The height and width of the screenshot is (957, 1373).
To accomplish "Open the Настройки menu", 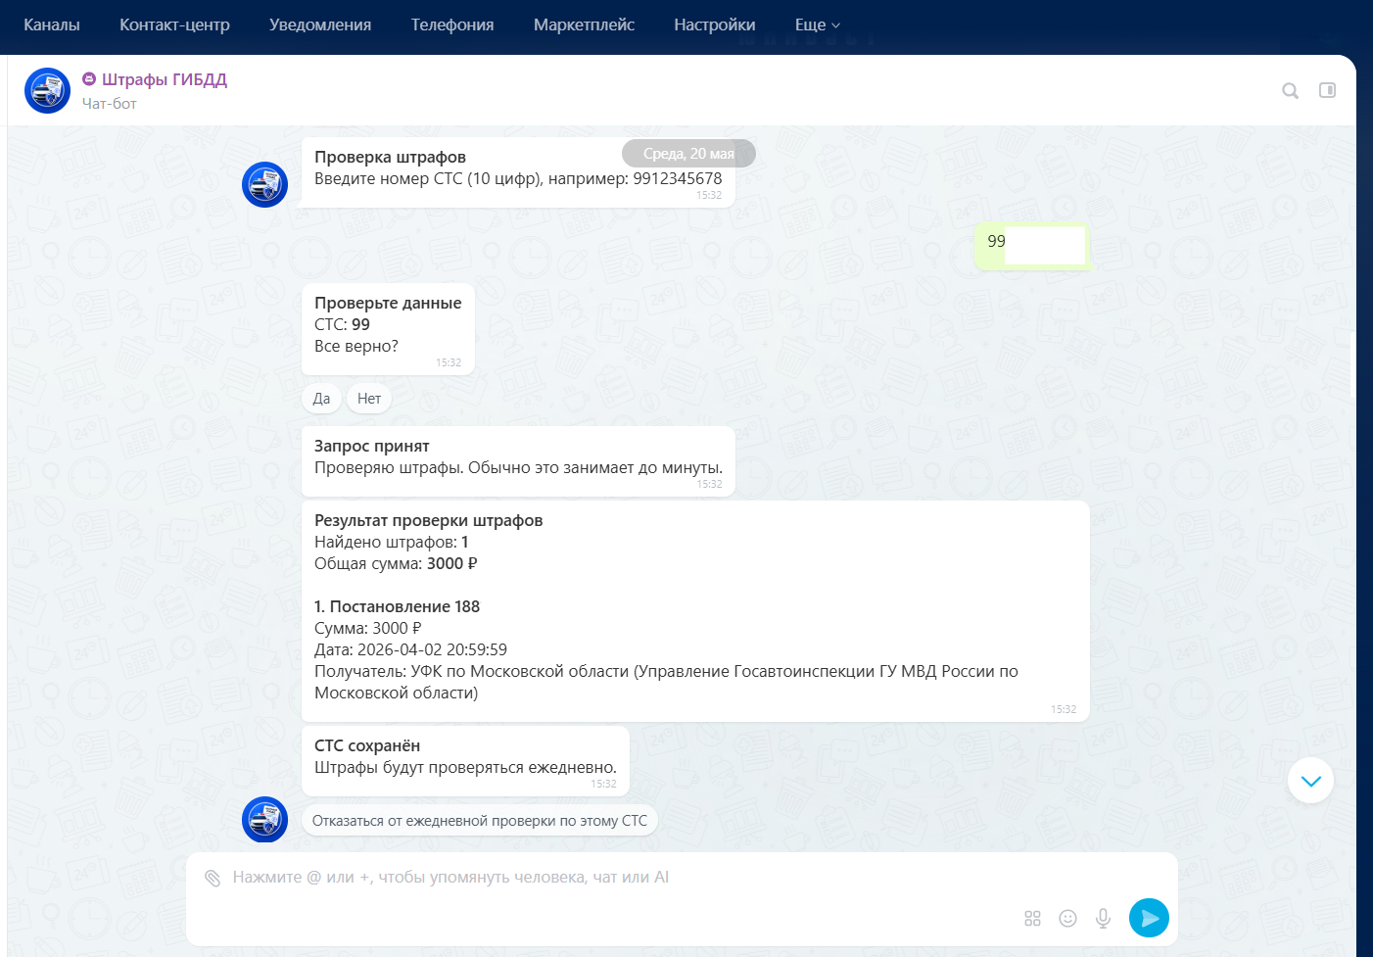I will click(715, 24).
